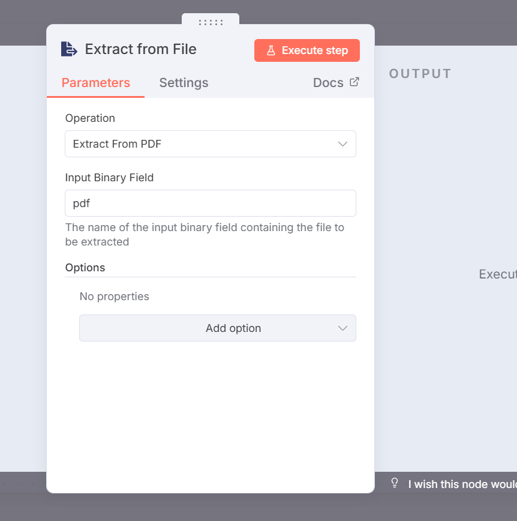Open the Extract From PDF operation dropdown
Image resolution: width=517 pixels, height=521 pixels.
(x=210, y=144)
